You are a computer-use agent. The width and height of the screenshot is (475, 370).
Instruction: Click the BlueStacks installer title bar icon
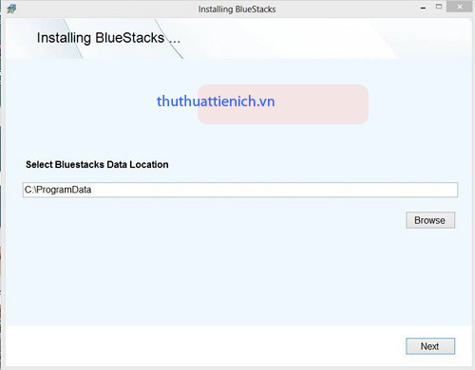[x=11, y=9]
